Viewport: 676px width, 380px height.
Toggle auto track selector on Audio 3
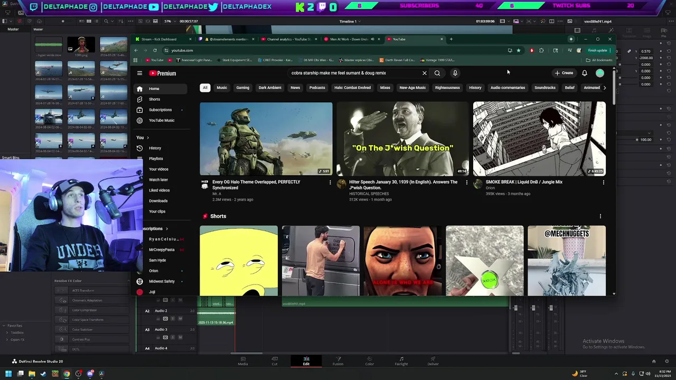click(x=165, y=337)
